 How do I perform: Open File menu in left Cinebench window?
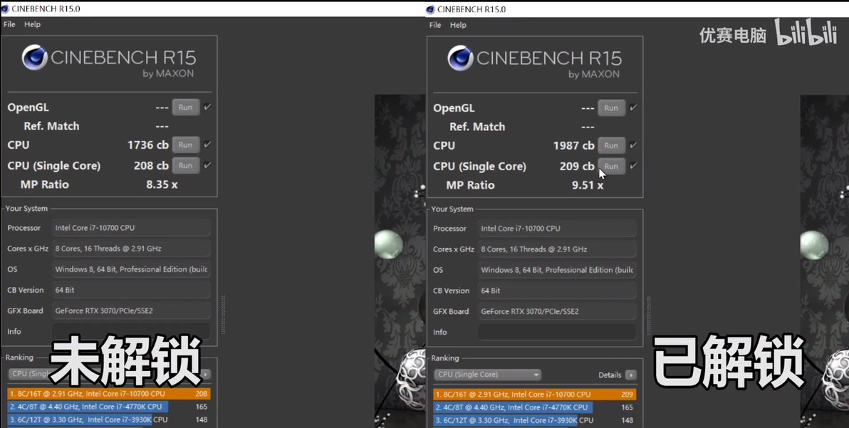(9, 24)
